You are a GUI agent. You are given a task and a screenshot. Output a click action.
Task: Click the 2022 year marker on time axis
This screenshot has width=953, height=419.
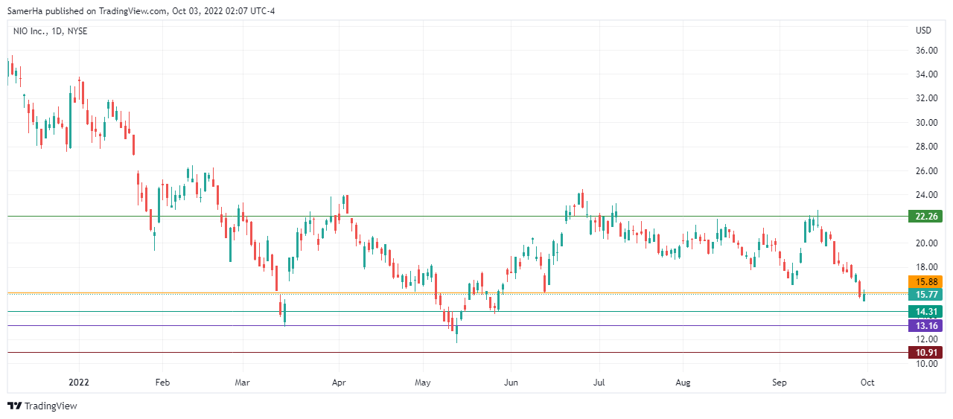pyautogui.click(x=79, y=383)
